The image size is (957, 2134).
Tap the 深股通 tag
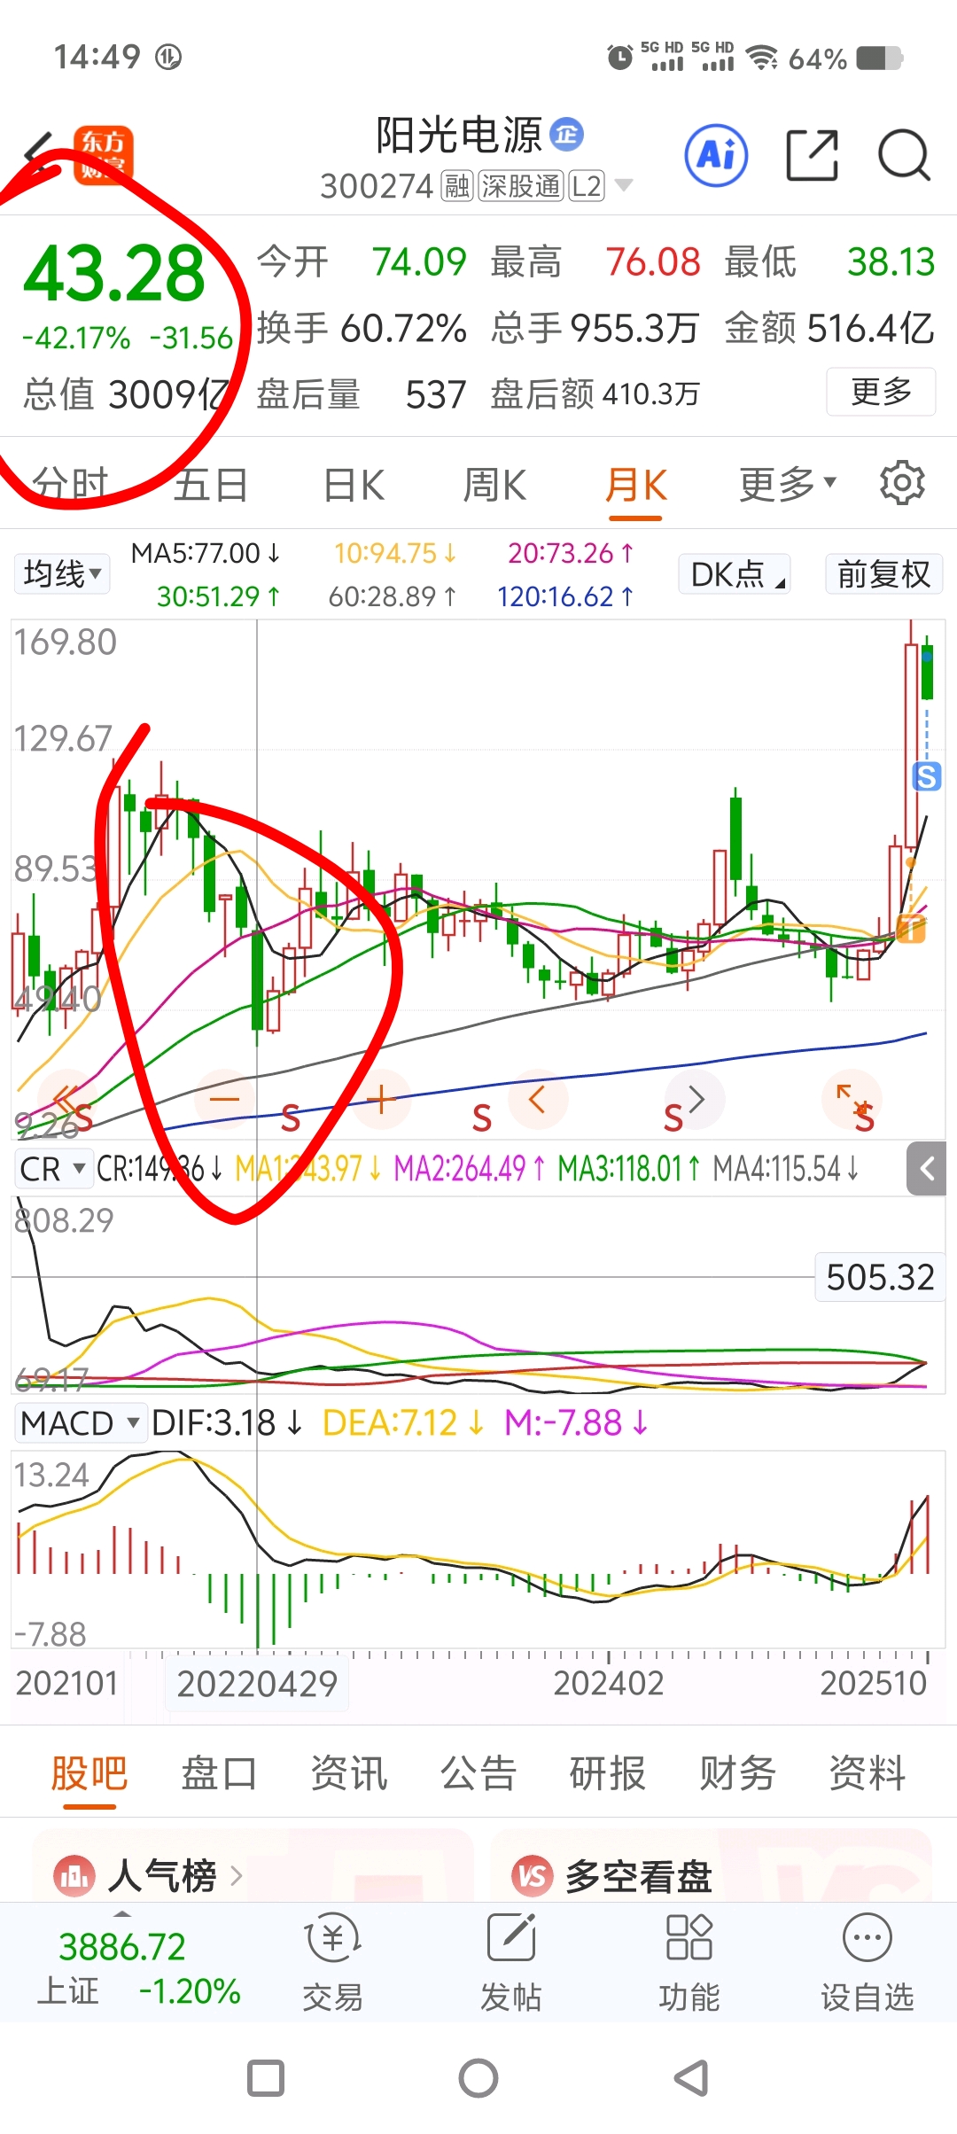point(521,185)
